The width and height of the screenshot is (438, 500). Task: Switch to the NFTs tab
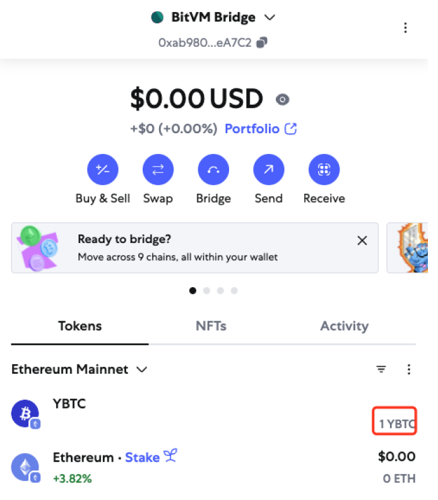click(211, 326)
